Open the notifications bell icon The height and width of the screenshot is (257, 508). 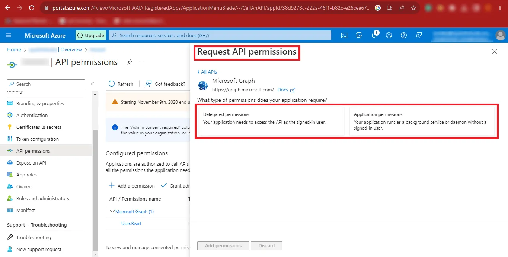click(374, 35)
